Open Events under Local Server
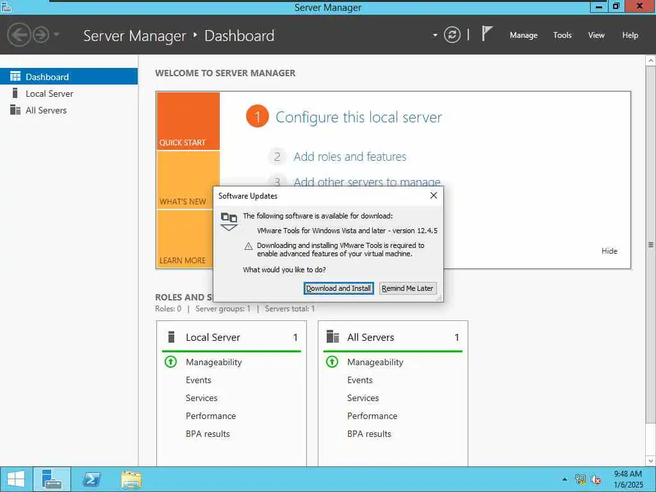656x492 pixels. [199, 380]
